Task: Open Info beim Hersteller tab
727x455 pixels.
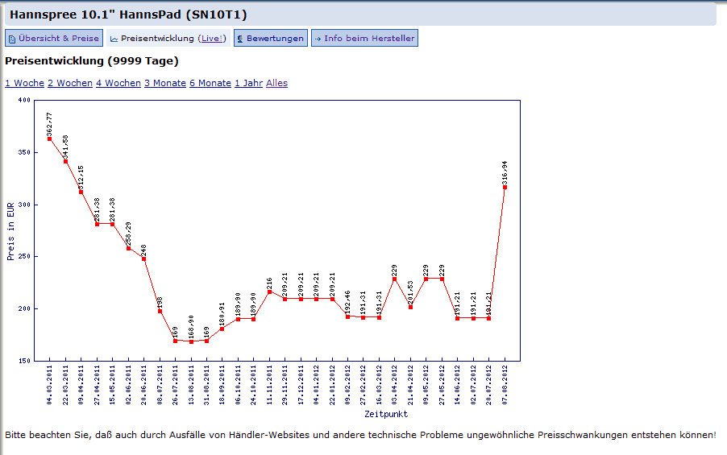Action: [x=364, y=38]
